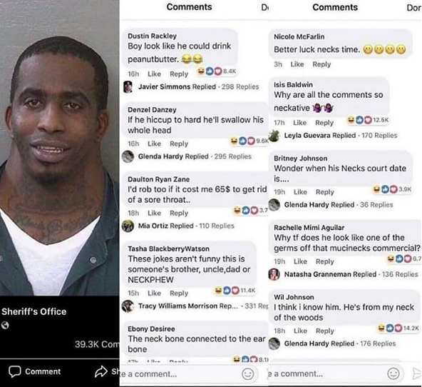Open emoji picker in left comment box

(247, 374)
